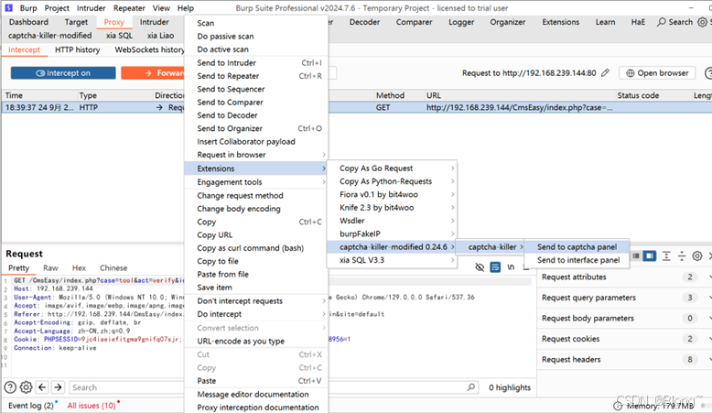Open Burp settings gear in top bar
The width and height of the screenshot is (712, 413).
pos(702,22)
